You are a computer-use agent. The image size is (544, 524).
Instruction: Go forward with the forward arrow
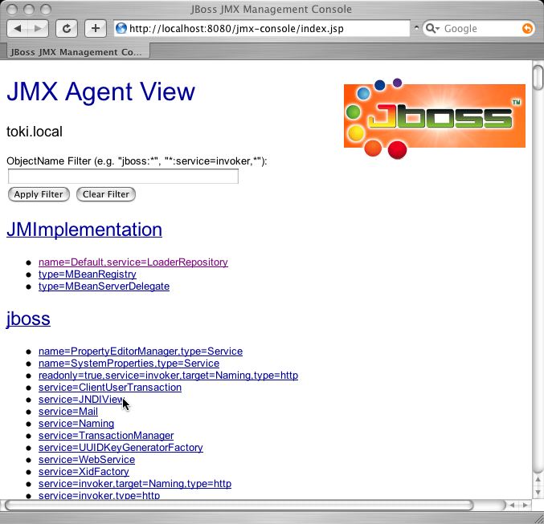(38, 28)
